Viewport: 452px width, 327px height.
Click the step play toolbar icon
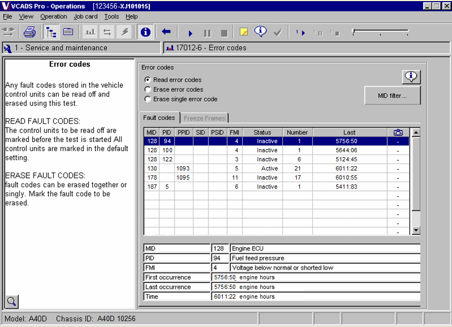pos(300,33)
